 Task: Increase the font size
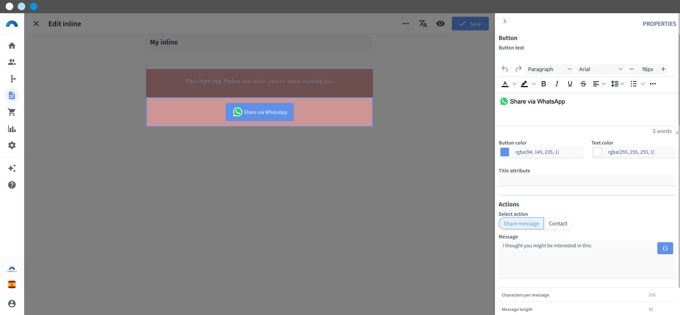tap(663, 69)
